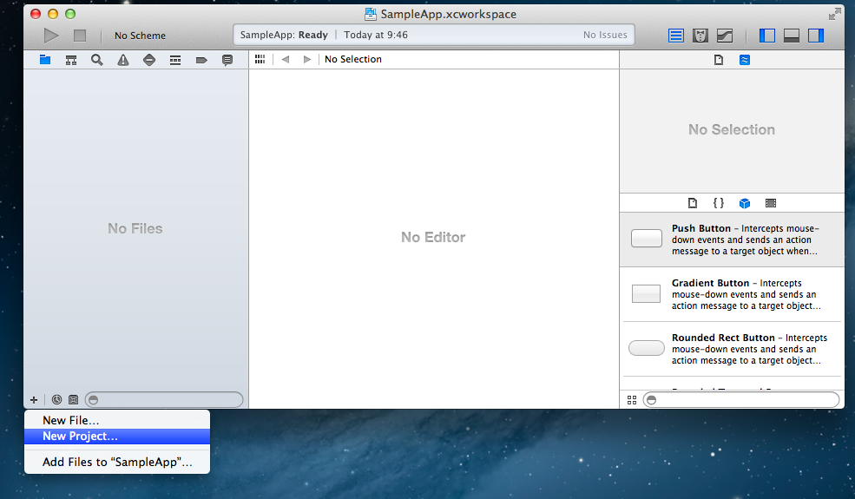855x499 pixels.
Task: Toggle the Debug area visibility
Action: click(792, 36)
